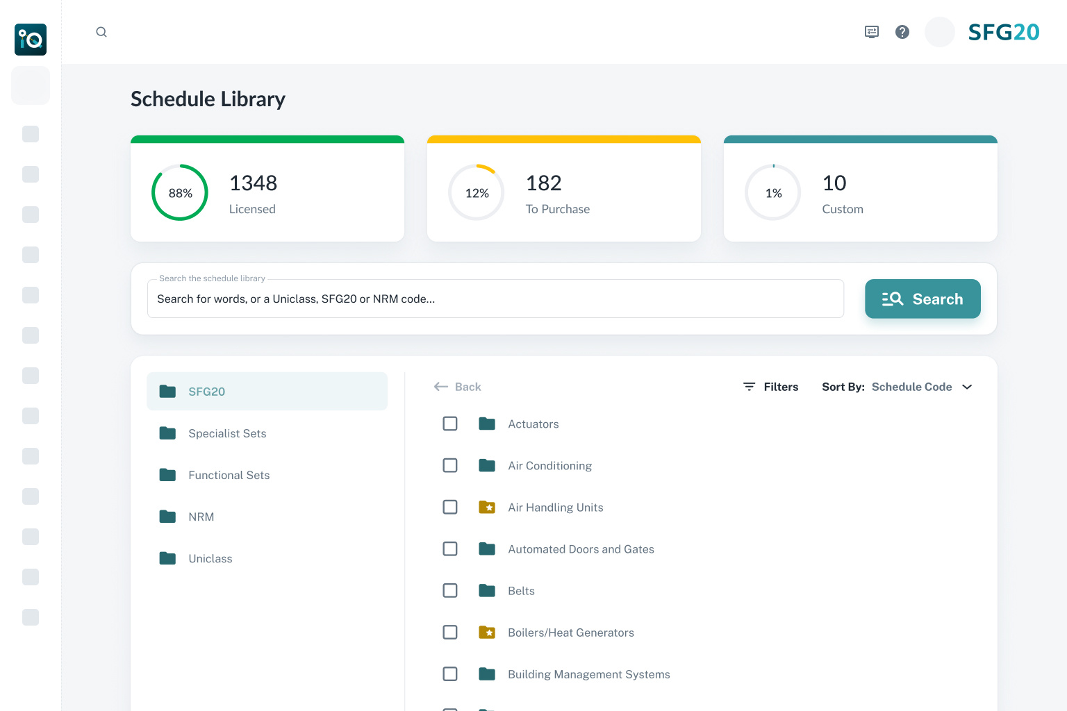
Task: Click the starred folder icon beside Boilers/Heat Generators
Action: pyautogui.click(x=488, y=632)
